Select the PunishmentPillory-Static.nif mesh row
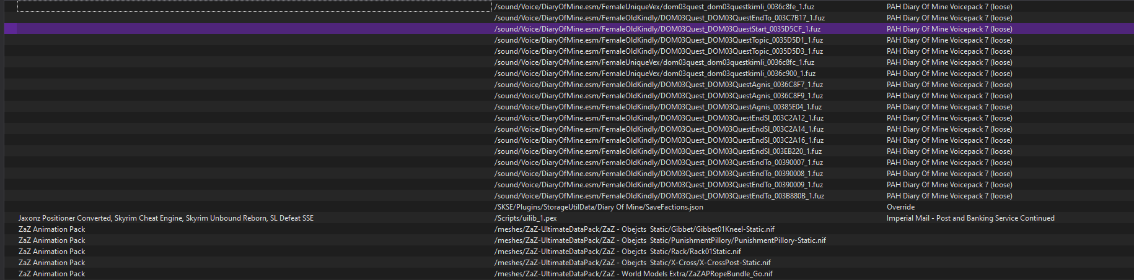The height and width of the screenshot is (280, 1134). click(659, 240)
